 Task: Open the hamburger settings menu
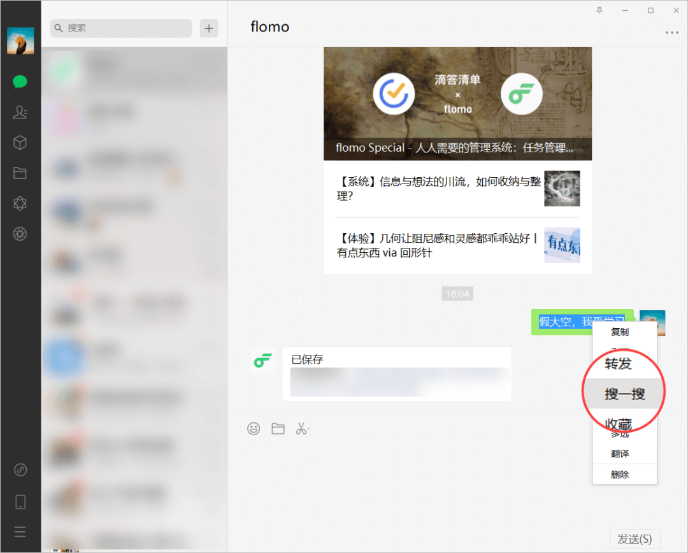click(x=20, y=532)
